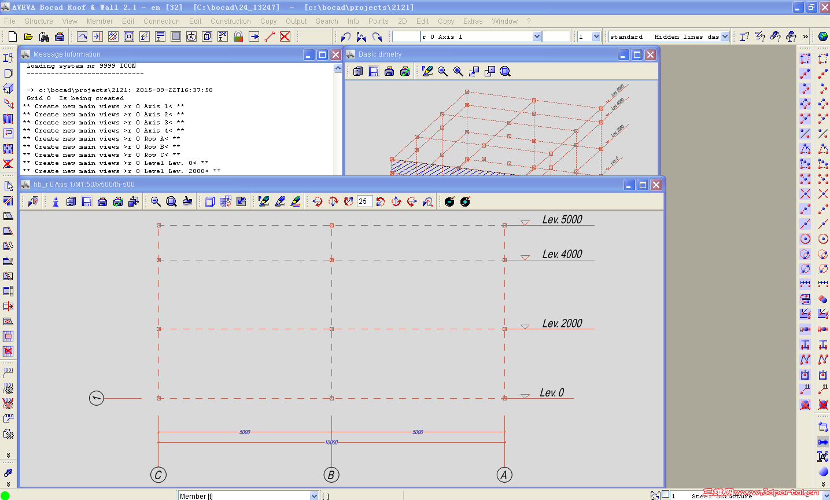830x500 pixels.
Task: Open the Structure menu
Action: (39, 21)
